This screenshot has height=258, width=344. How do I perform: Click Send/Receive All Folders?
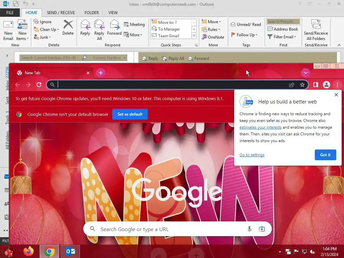pyautogui.click(x=316, y=30)
